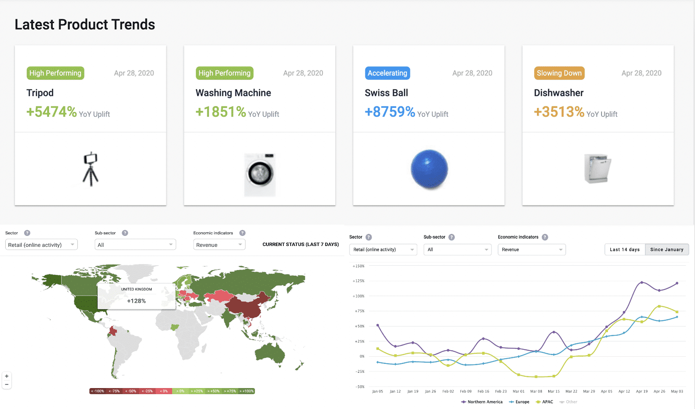This screenshot has height=409, width=695.
Task: Click the Sub-sector help icon in the line chart panel
Action: [452, 237]
